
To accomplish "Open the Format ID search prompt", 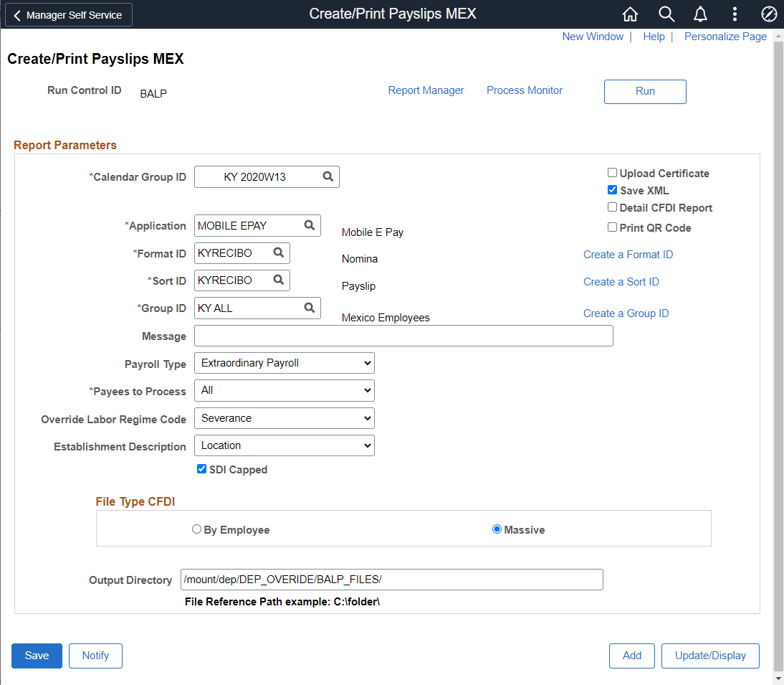I will (x=278, y=252).
